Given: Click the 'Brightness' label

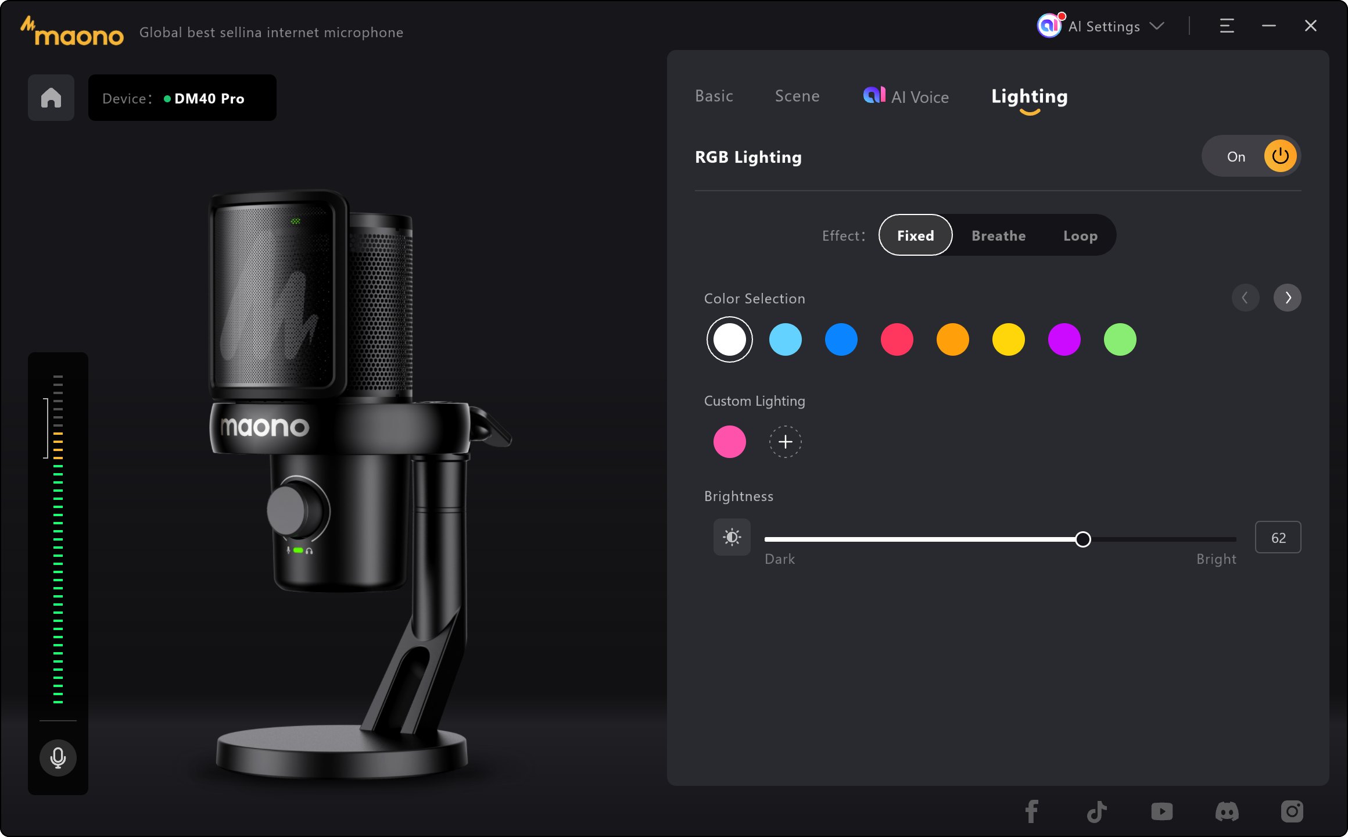Looking at the screenshot, I should point(738,496).
